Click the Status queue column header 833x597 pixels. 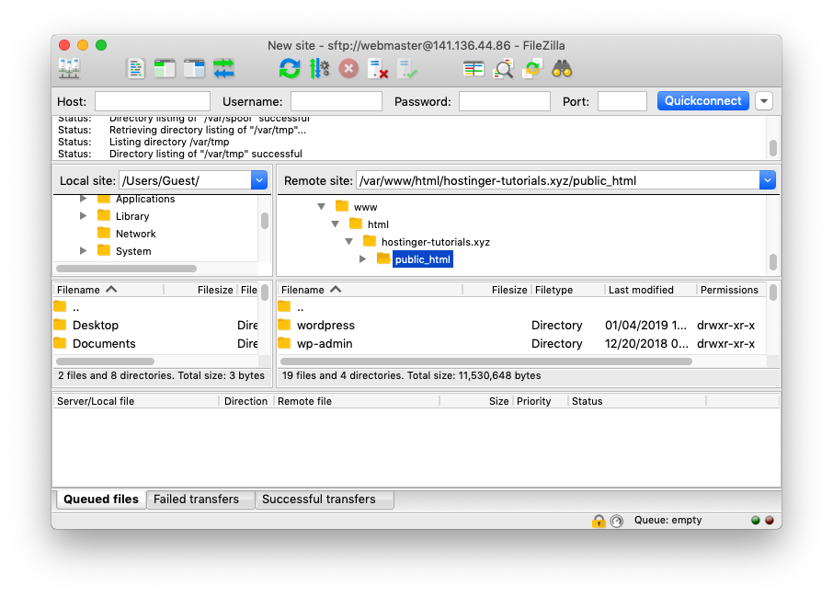click(636, 401)
